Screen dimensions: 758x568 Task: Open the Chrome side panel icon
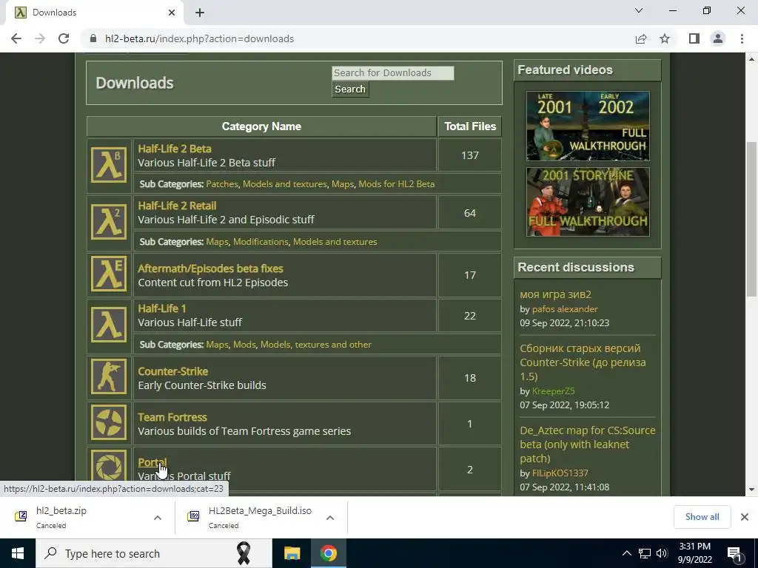694,38
